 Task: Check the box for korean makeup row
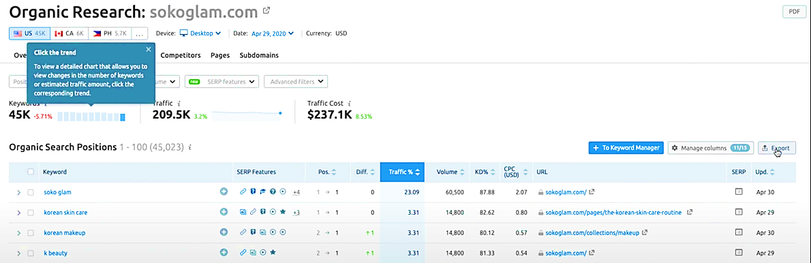coord(31,232)
